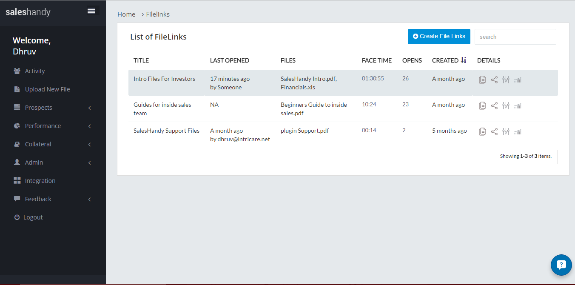The width and height of the screenshot is (575, 285).
Task: Copy link for Intro Files For Investors
Action: pyautogui.click(x=482, y=80)
